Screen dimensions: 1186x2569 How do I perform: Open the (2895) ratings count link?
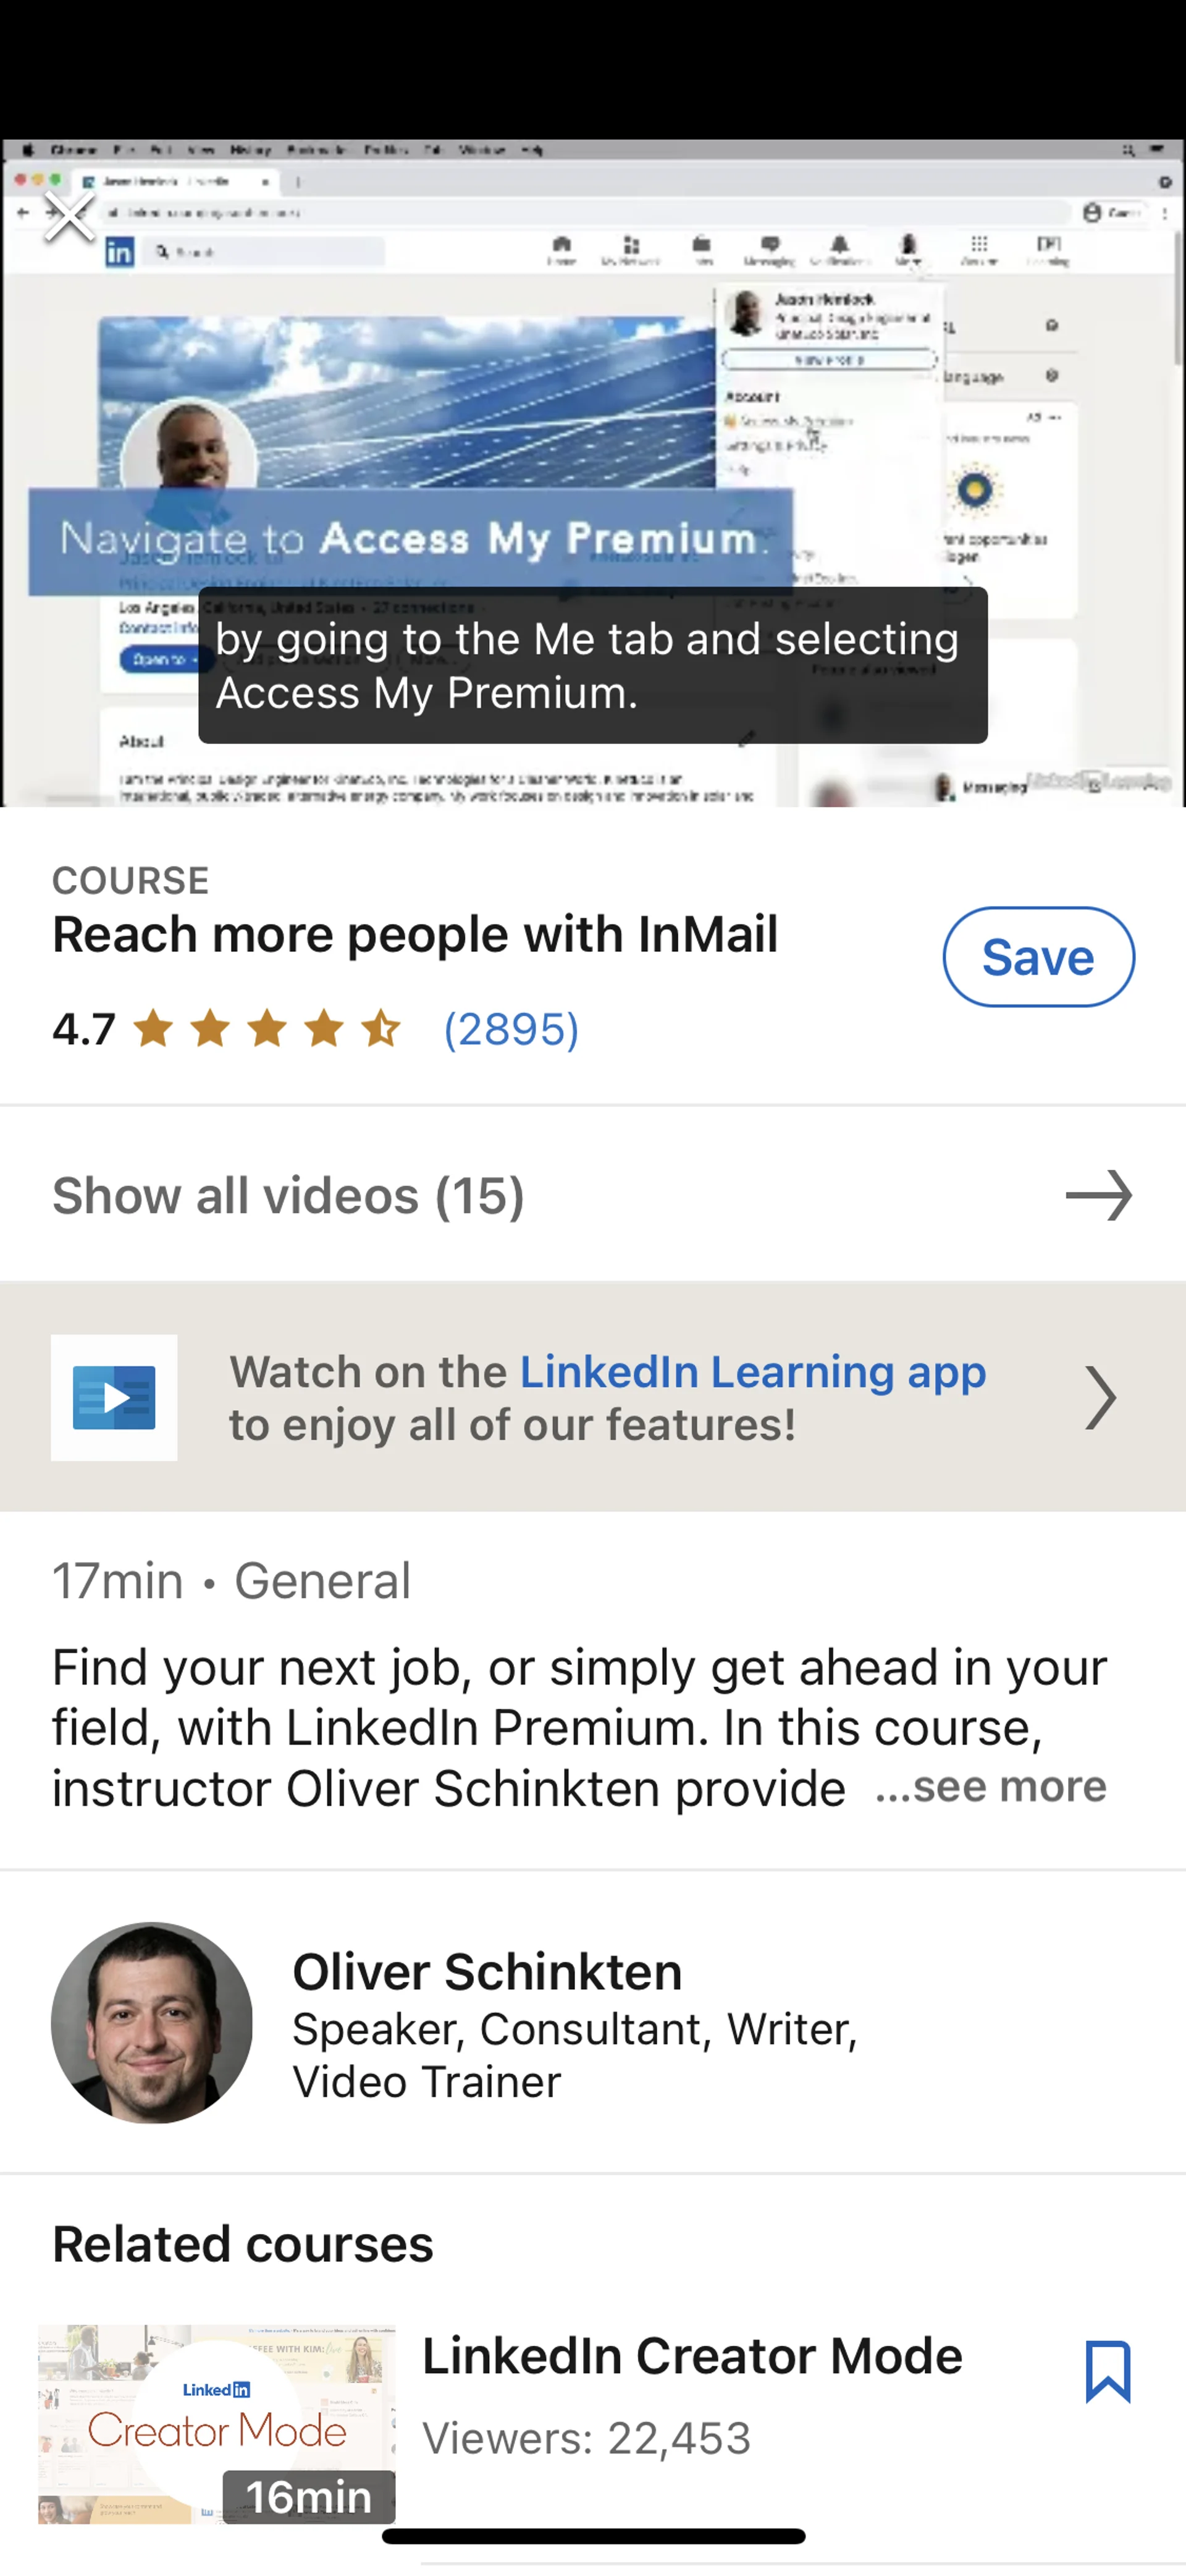coord(510,1029)
